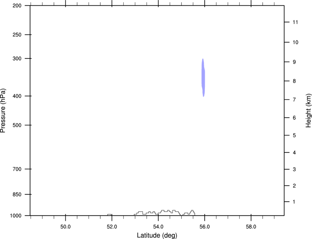Pick the 9 km height label

point(294,62)
